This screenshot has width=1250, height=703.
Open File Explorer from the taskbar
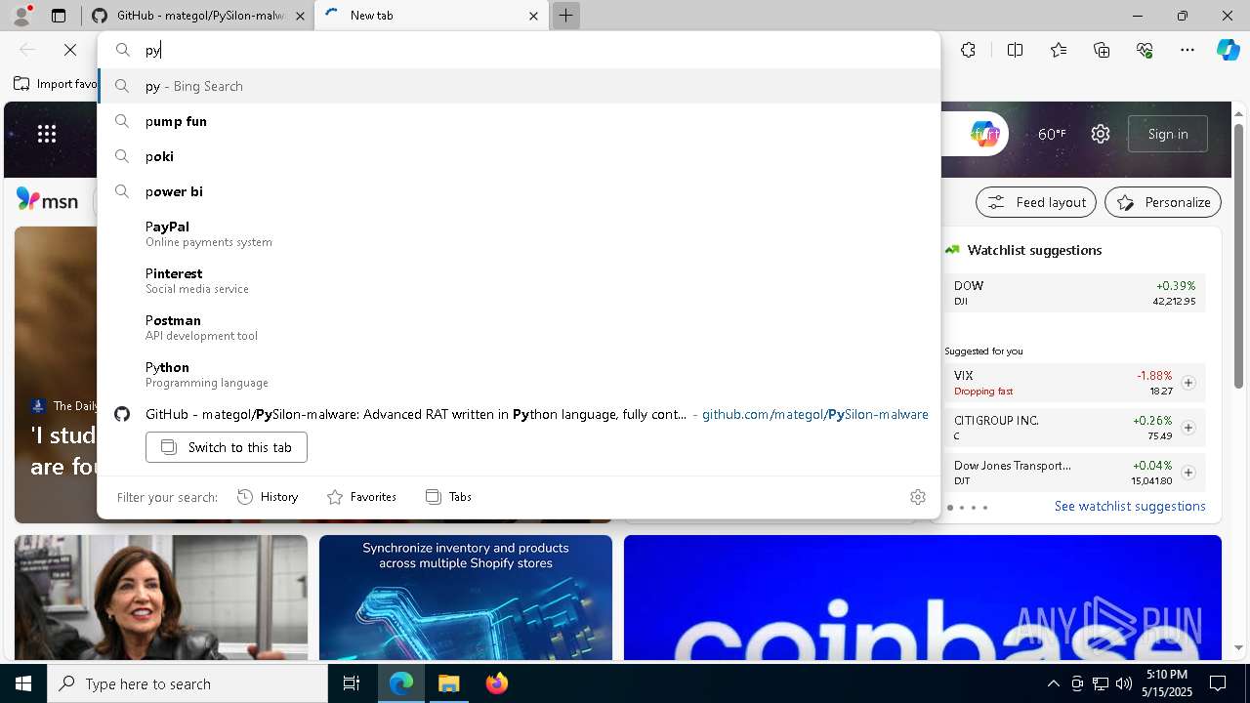click(448, 683)
